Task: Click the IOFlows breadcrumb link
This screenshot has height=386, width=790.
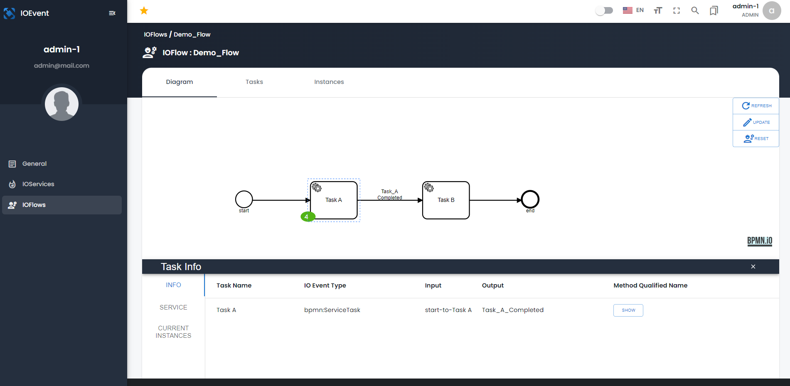Action: (x=155, y=34)
